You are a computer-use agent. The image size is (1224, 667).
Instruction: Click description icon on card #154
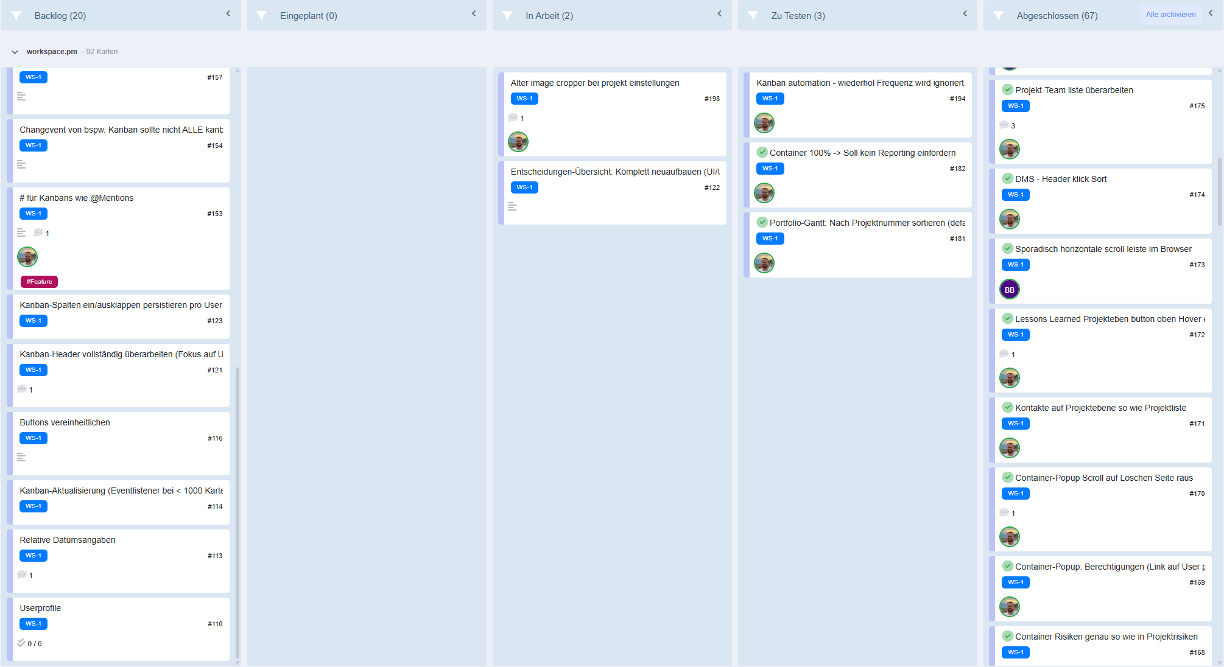point(21,164)
